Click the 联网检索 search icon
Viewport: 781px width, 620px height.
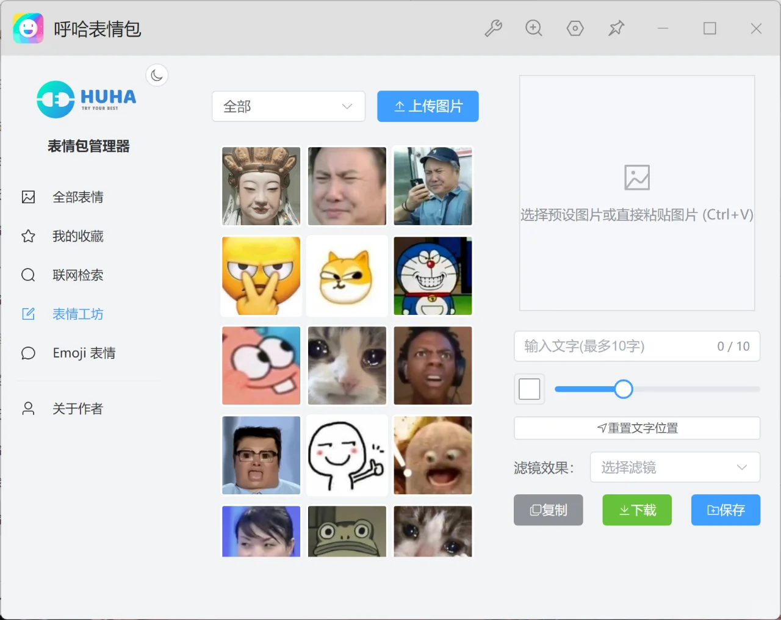pyautogui.click(x=28, y=275)
